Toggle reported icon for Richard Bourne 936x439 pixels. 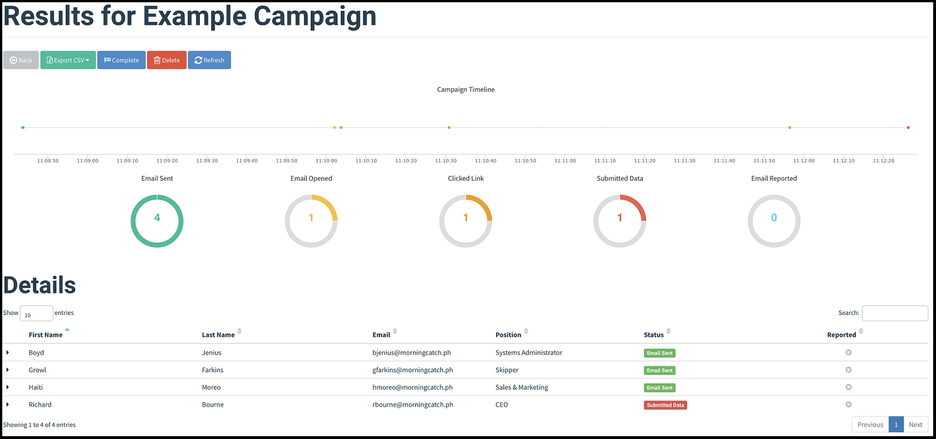tap(848, 404)
